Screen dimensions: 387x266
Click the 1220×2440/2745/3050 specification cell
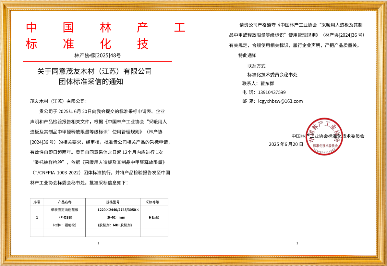pyautogui.click(x=118, y=210)
